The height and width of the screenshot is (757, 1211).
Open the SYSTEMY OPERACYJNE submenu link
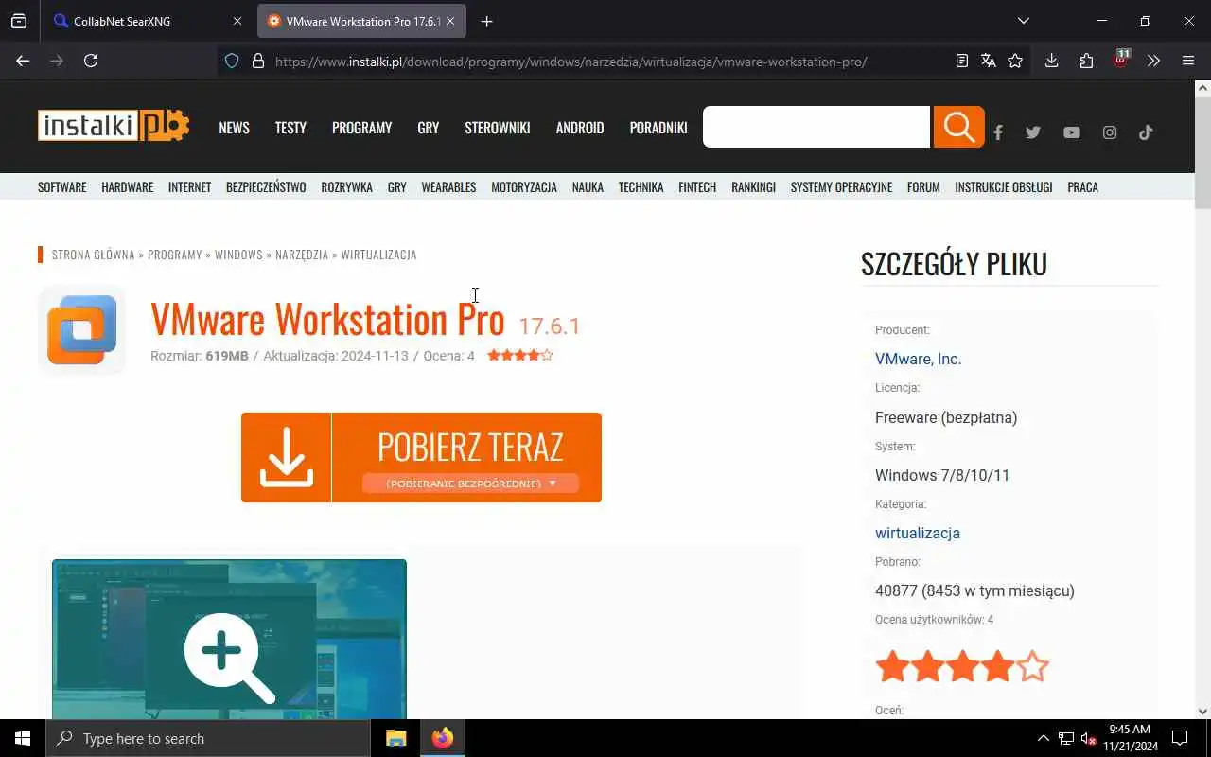click(841, 187)
